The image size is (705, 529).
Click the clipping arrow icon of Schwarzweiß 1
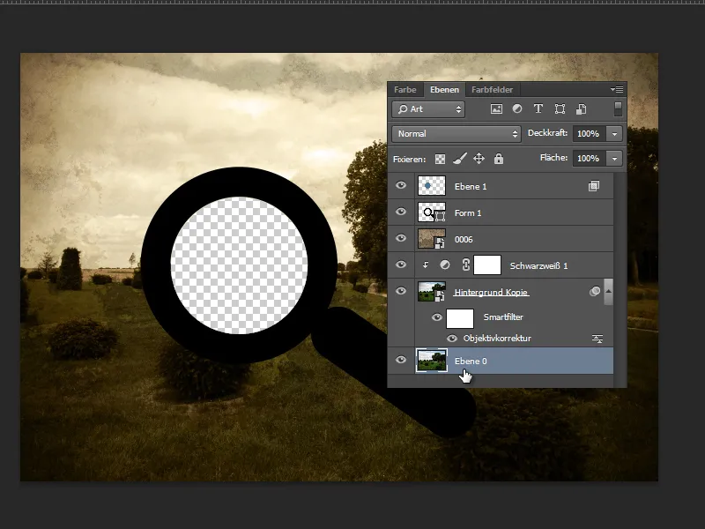point(426,265)
